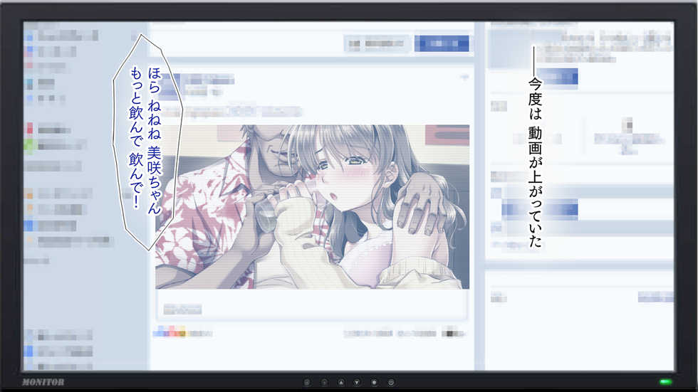Click the red icon in the left sidebar
Image resolution: width=698 pixels, height=392 pixels.
(x=29, y=130)
